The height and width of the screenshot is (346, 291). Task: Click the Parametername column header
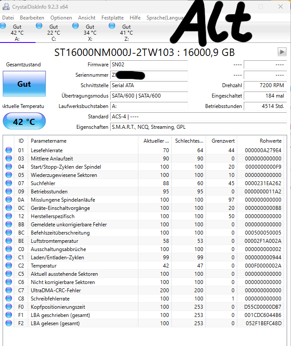tap(83, 141)
